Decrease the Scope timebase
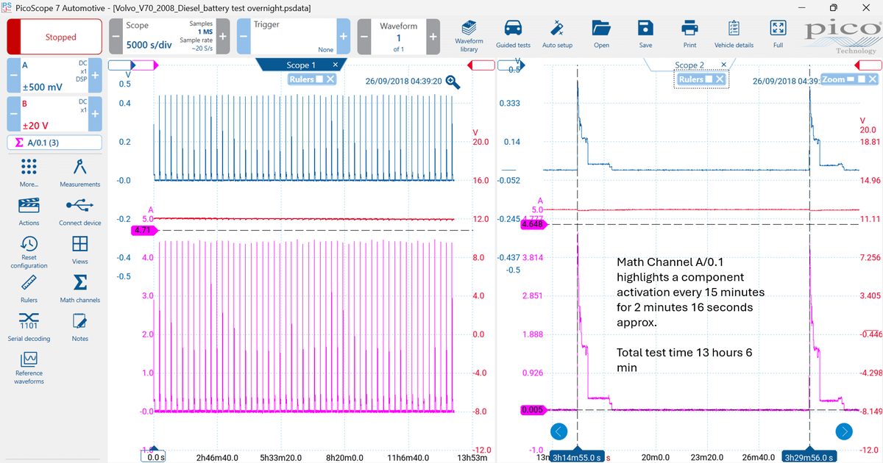Image resolution: width=883 pixels, height=463 pixels. pos(116,36)
